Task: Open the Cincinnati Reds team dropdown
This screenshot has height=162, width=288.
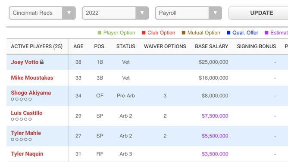Action: pyautogui.click(x=42, y=13)
